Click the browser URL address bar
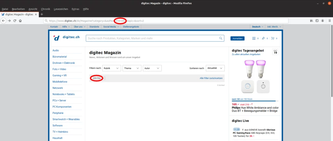This screenshot has height=141, width=333. point(166,21)
